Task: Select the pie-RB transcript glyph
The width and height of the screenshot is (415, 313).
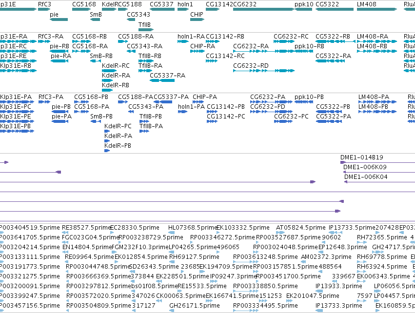Action: pyautogui.click(x=59, y=51)
